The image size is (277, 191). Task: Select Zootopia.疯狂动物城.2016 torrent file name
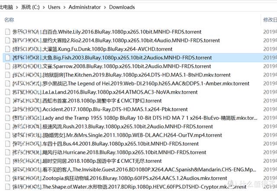pos(119,178)
